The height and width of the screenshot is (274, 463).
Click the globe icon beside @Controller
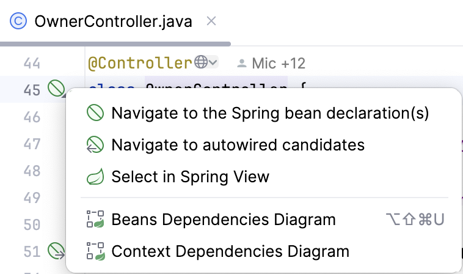click(201, 62)
